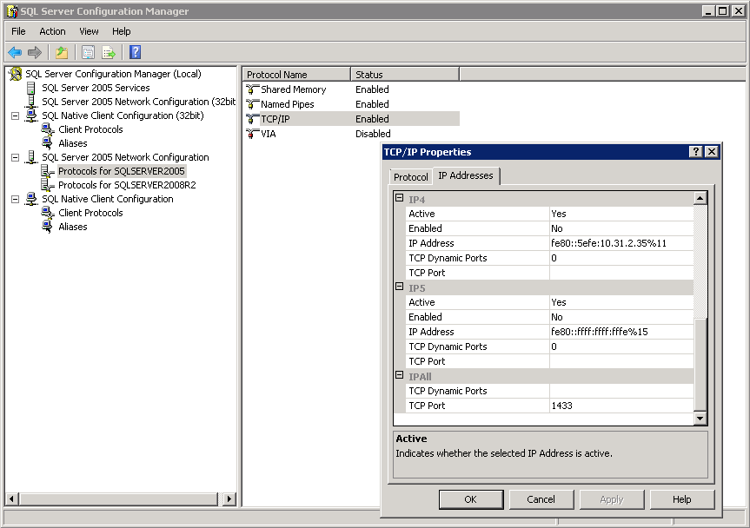Click the OK button

click(x=471, y=499)
